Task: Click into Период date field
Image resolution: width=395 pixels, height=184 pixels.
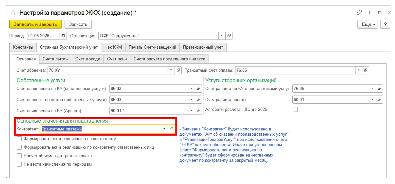Action: (43, 36)
